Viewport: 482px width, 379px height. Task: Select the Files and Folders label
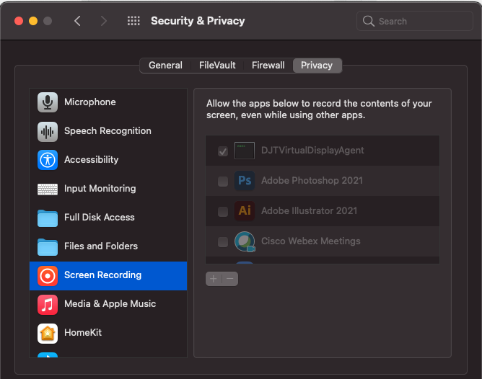pos(101,246)
